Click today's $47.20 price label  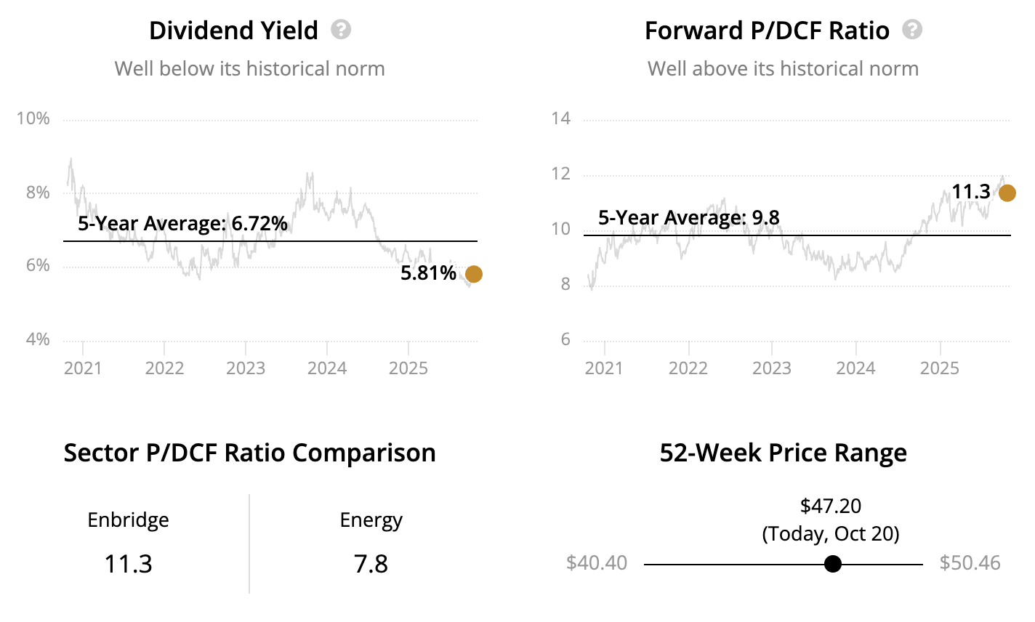coord(830,506)
